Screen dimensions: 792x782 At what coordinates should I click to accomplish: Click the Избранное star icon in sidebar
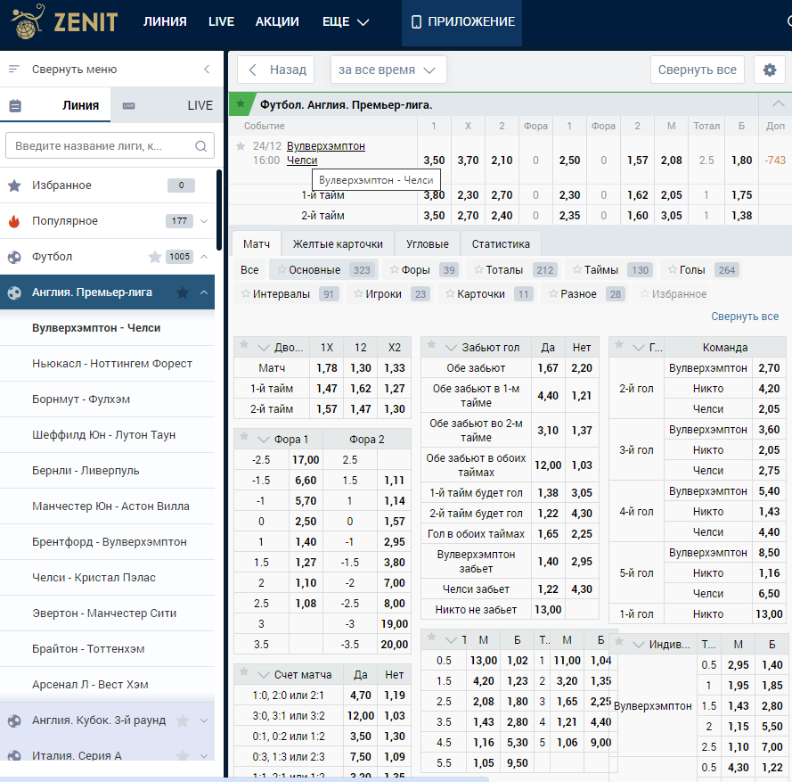coord(14,185)
